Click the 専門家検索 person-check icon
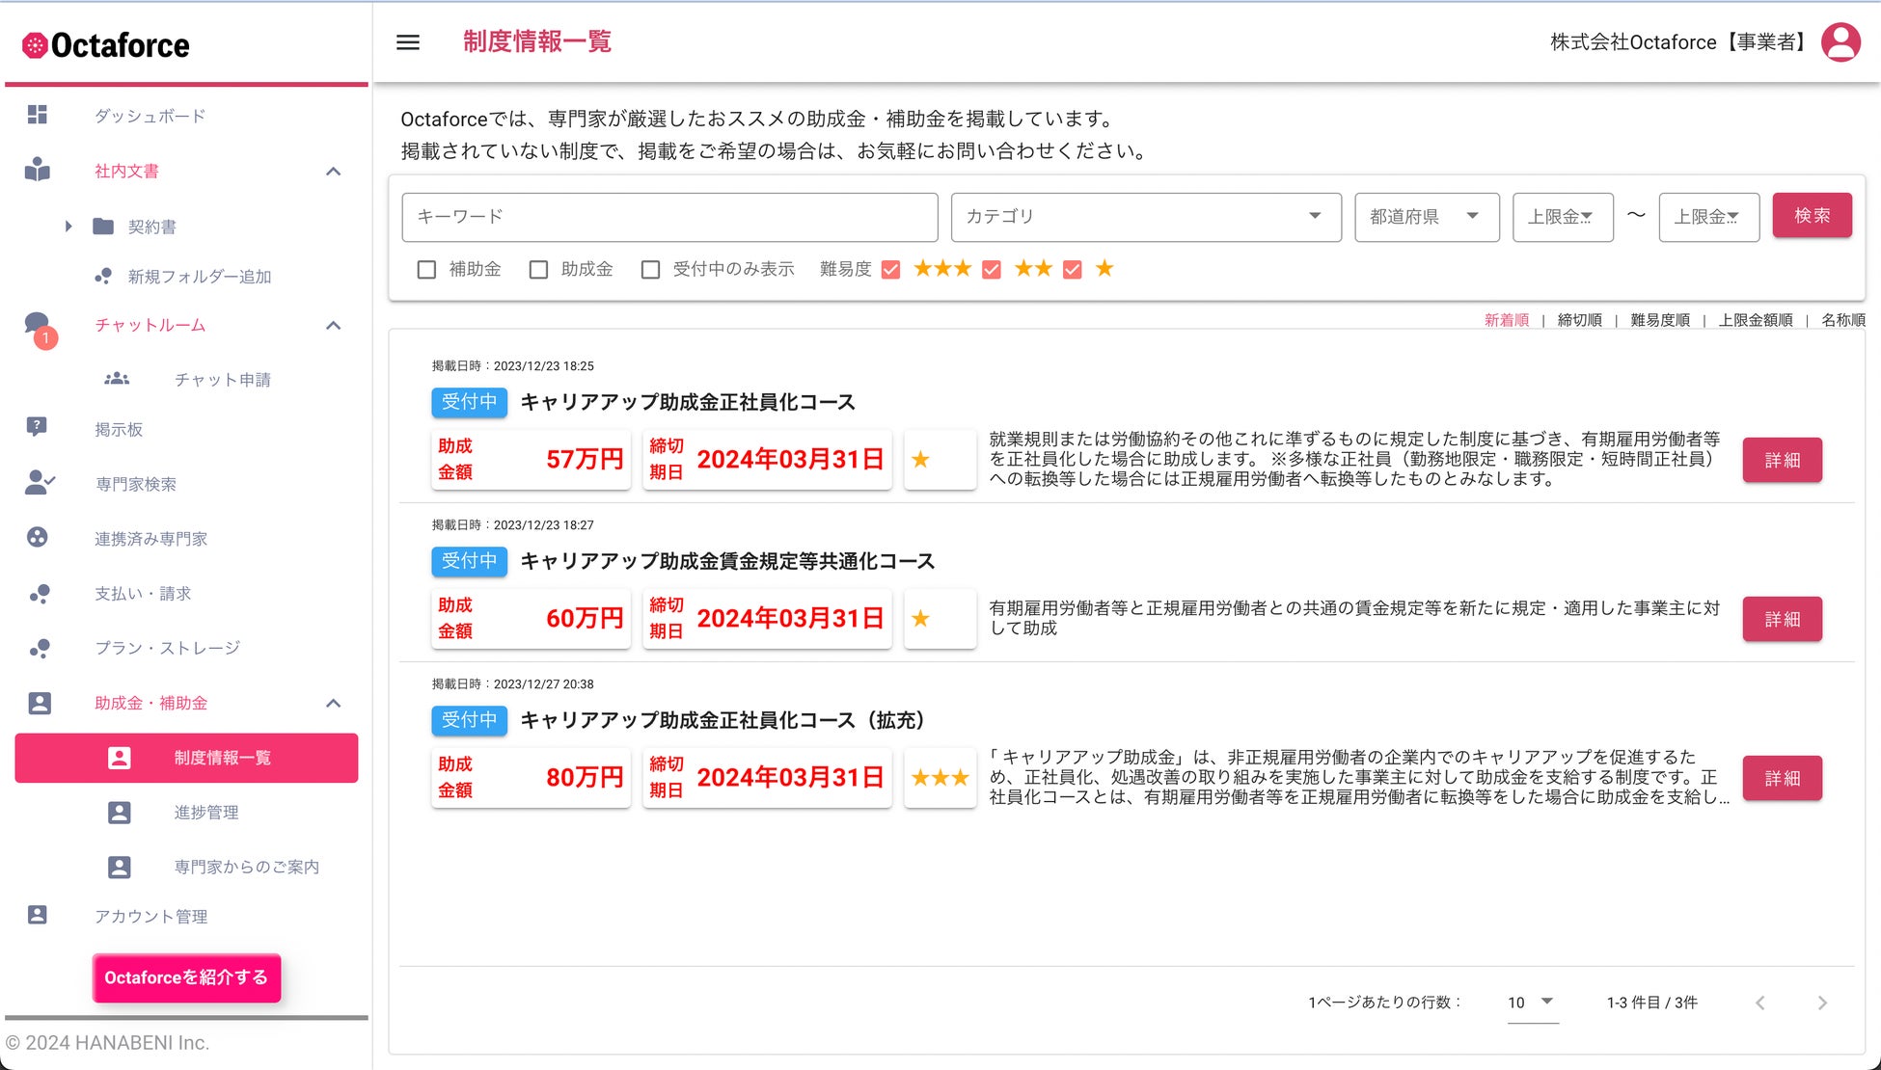 click(39, 483)
